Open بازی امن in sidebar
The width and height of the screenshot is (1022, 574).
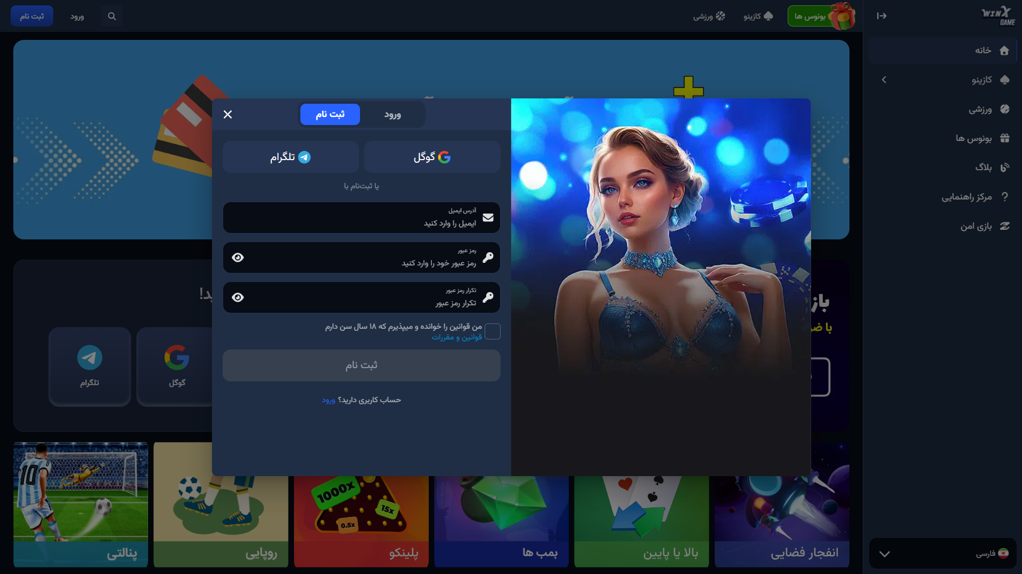[943, 226]
